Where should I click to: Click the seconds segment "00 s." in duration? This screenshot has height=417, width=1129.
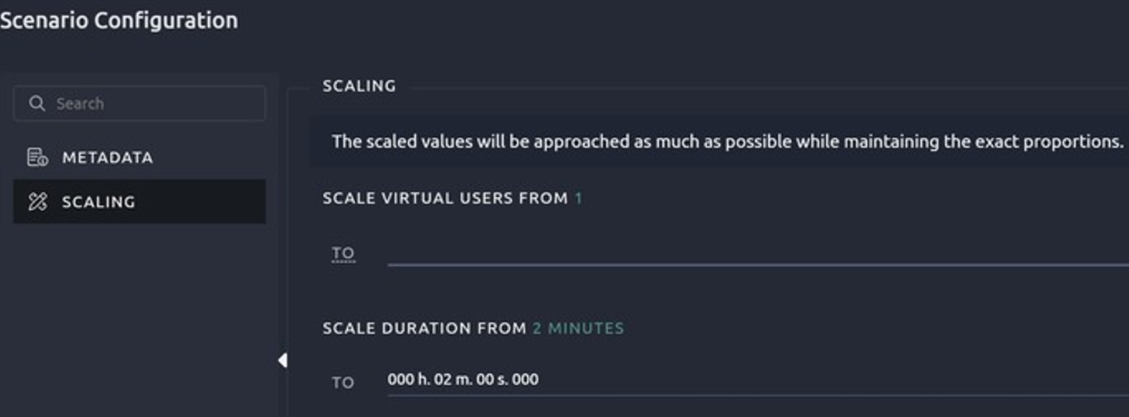492,380
